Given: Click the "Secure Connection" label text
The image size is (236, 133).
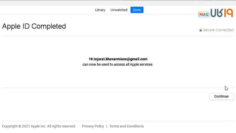Looking at the screenshot, I should coord(218,30).
